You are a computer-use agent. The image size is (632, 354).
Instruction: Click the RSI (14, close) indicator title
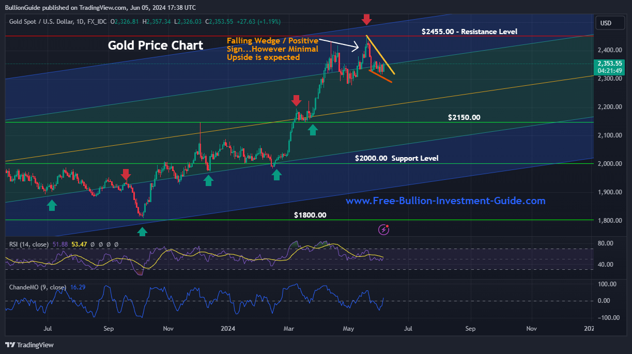coord(29,244)
